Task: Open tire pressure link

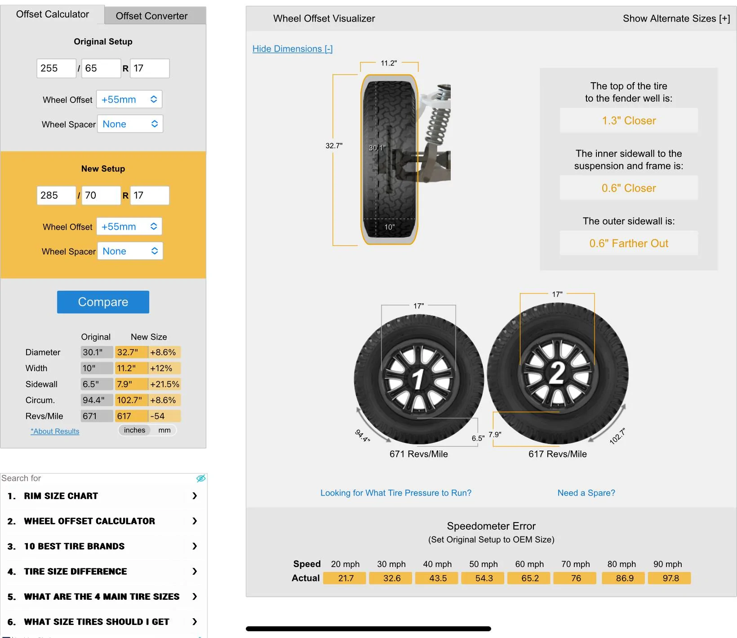Action: coord(396,493)
